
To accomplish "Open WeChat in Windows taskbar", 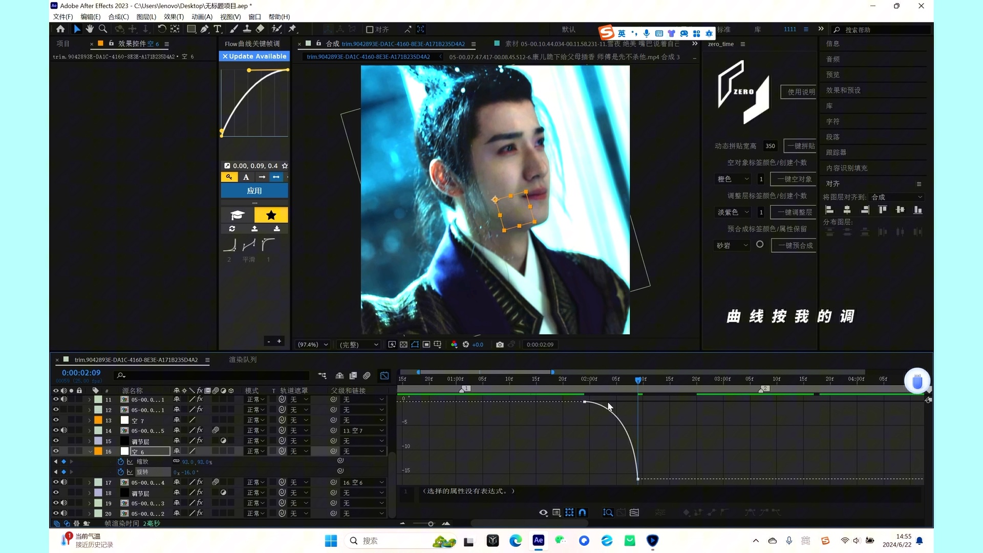I will [561, 540].
